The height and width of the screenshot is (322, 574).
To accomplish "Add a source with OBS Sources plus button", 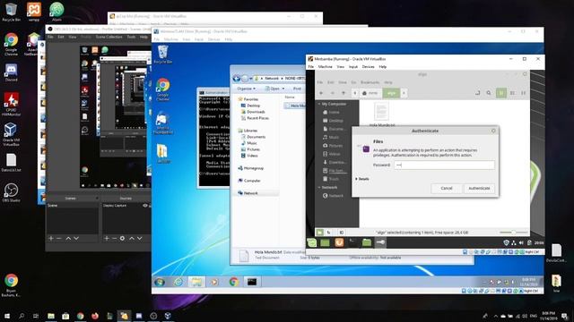I will tap(107, 239).
